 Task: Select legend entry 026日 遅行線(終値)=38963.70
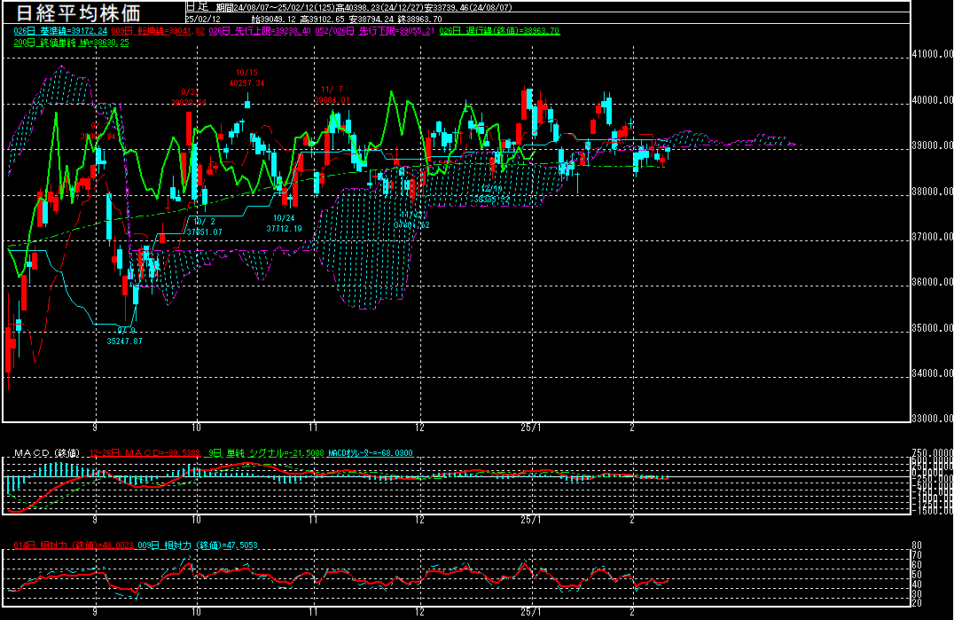pyautogui.click(x=499, y=31)
